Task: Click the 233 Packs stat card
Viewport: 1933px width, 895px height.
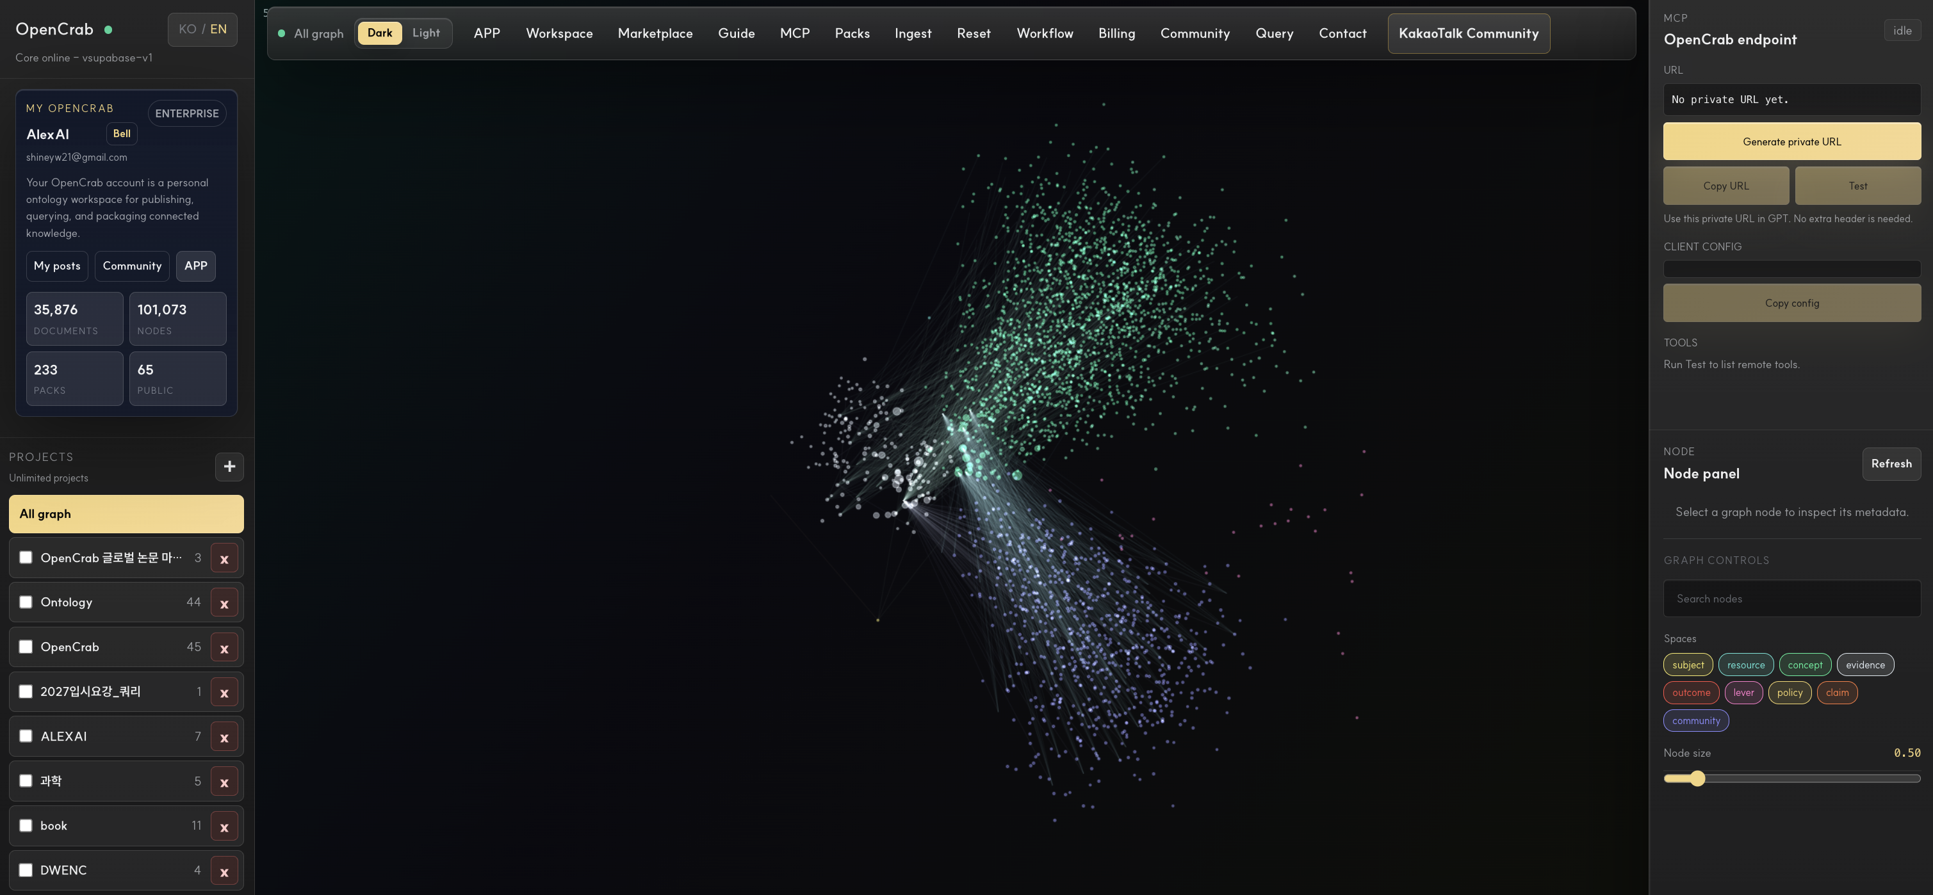Action: (x=74, y=379)
